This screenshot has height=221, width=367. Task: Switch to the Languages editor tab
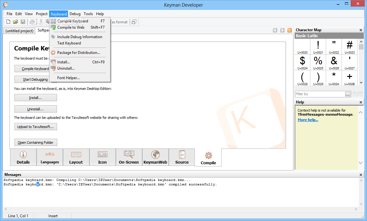(50, 157)
